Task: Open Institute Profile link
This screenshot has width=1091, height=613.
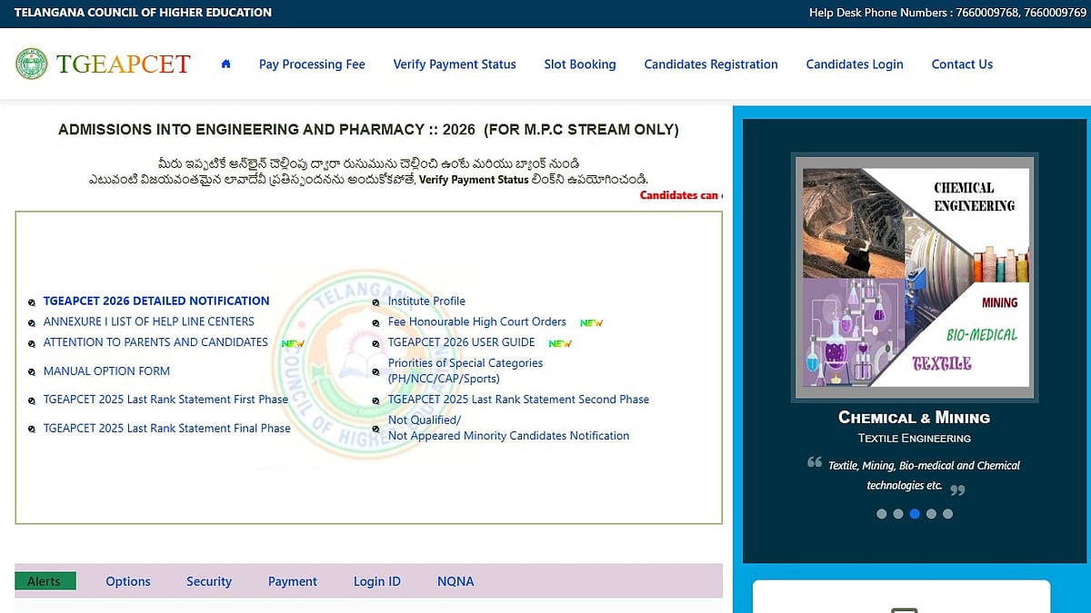Action: pos(426,302)
